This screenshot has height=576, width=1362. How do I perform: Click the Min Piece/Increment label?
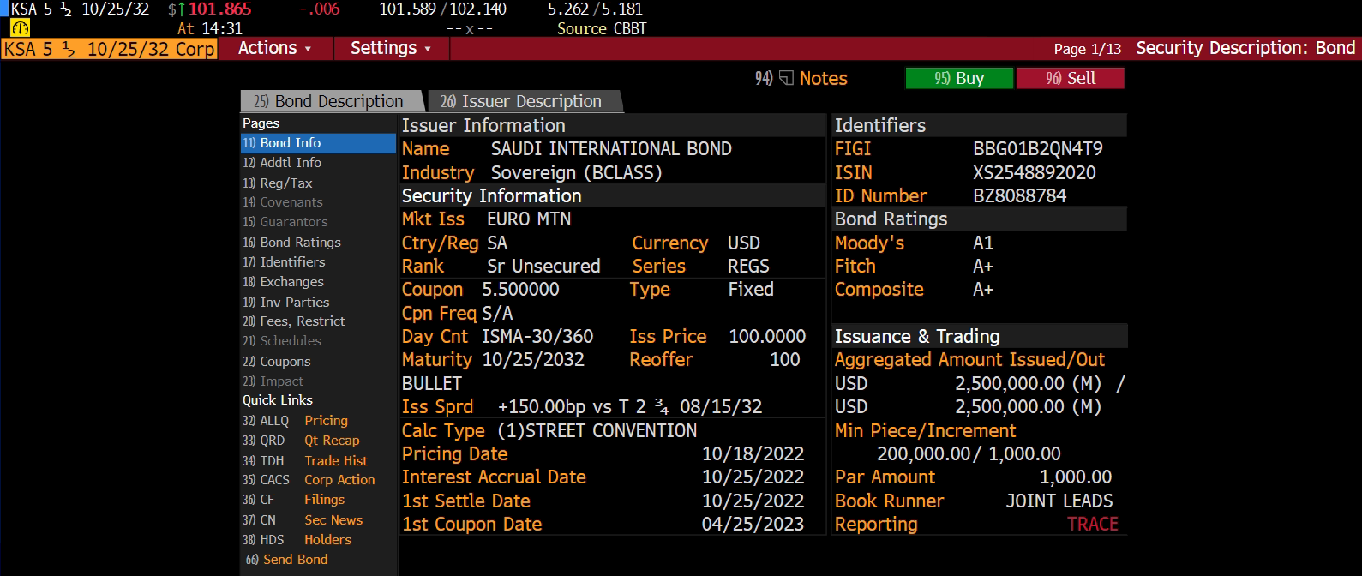coord(925,430)
